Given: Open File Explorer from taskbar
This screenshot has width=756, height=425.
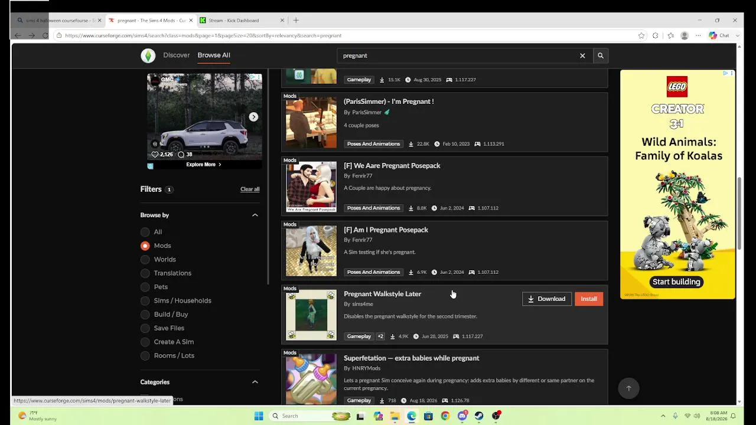Looking at the screenshot, I should click(x=395, y=416).
